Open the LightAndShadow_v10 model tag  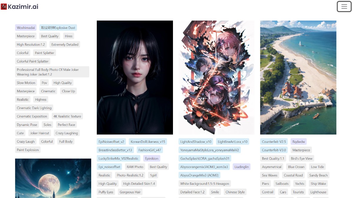[x=196, y=142]
